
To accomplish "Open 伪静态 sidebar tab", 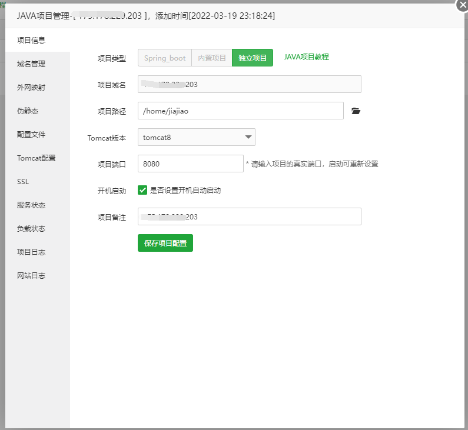I will point(38,111).
